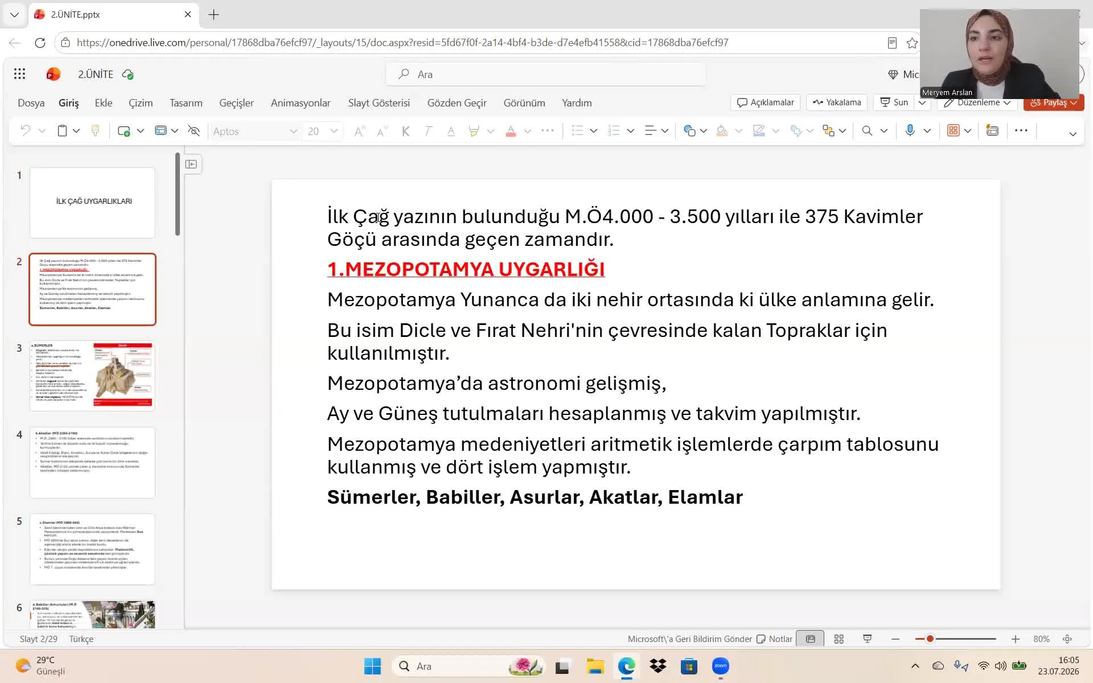Click the Undo arrow icon
This screenshot has width=1093, height=683.
[x=25, y=131]
